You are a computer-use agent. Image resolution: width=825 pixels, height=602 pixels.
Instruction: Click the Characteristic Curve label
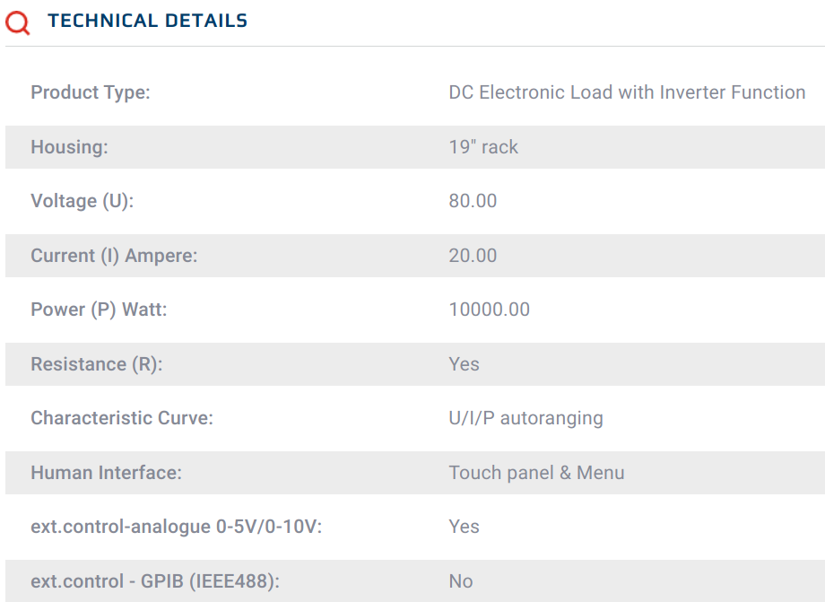[122, 418]
